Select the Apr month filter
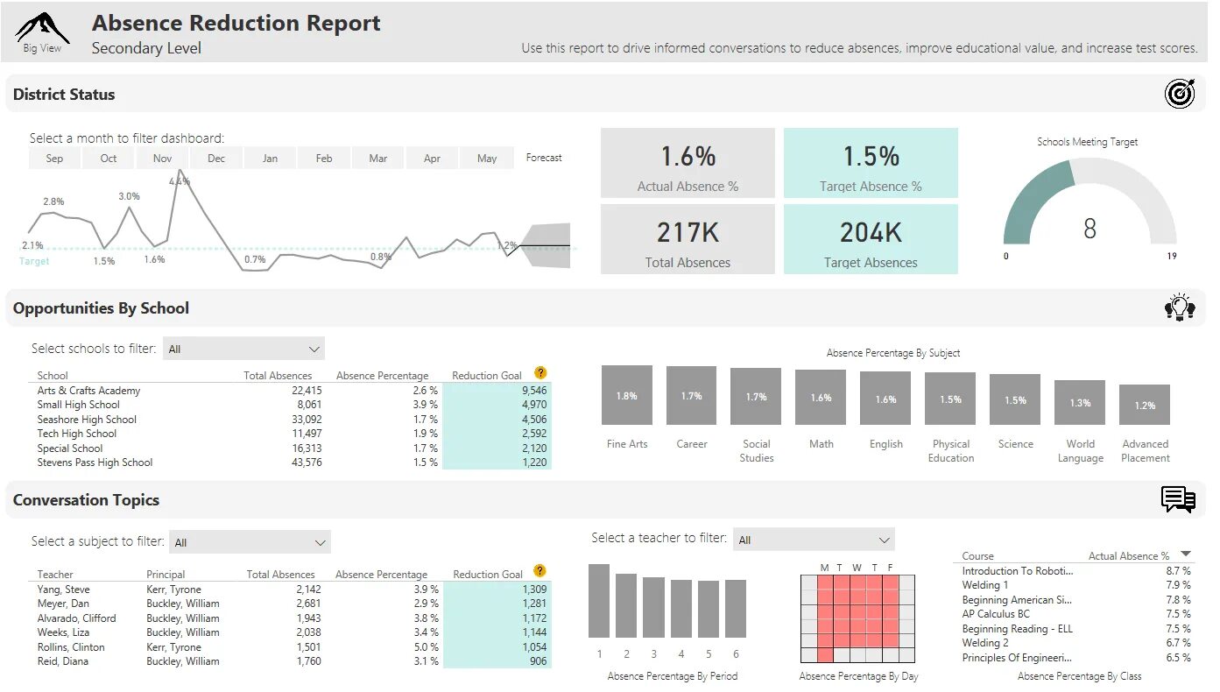 (x=432, y=159)
